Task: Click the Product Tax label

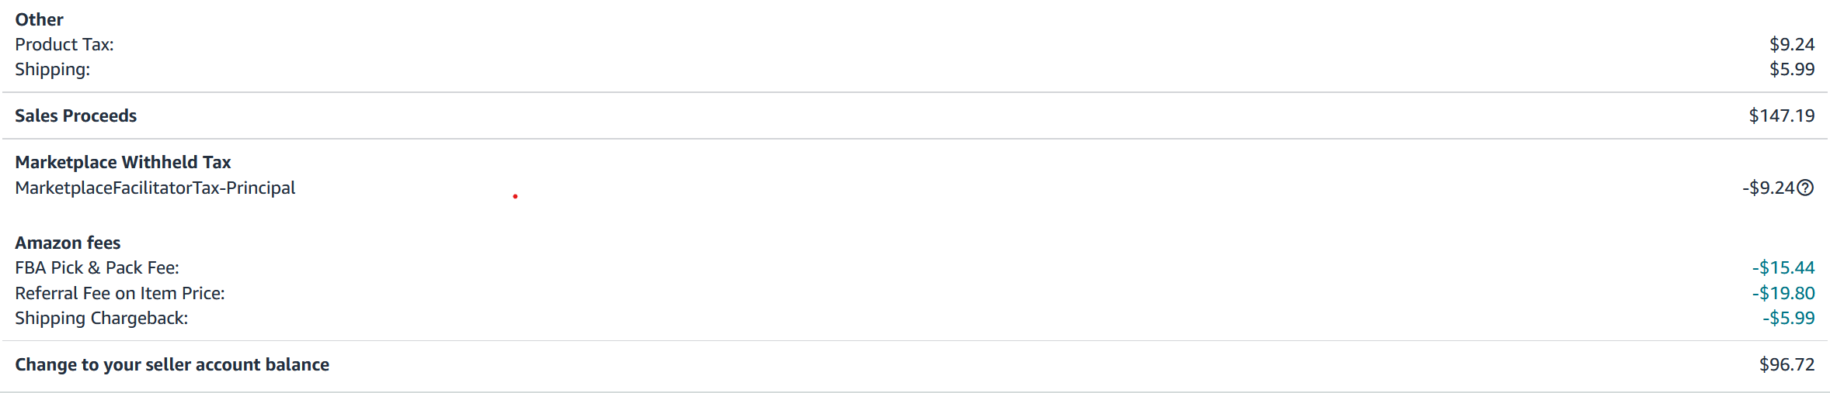Action: tap(64, 44)
